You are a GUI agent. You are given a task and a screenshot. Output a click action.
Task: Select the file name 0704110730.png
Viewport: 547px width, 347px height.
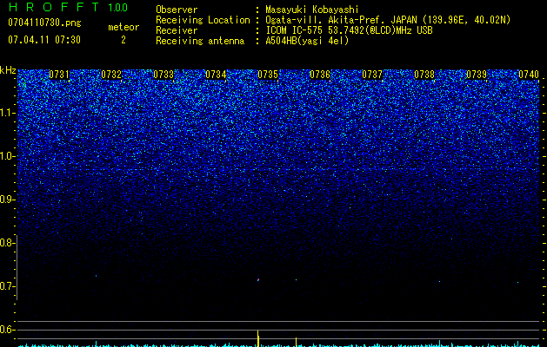point(44,23)
